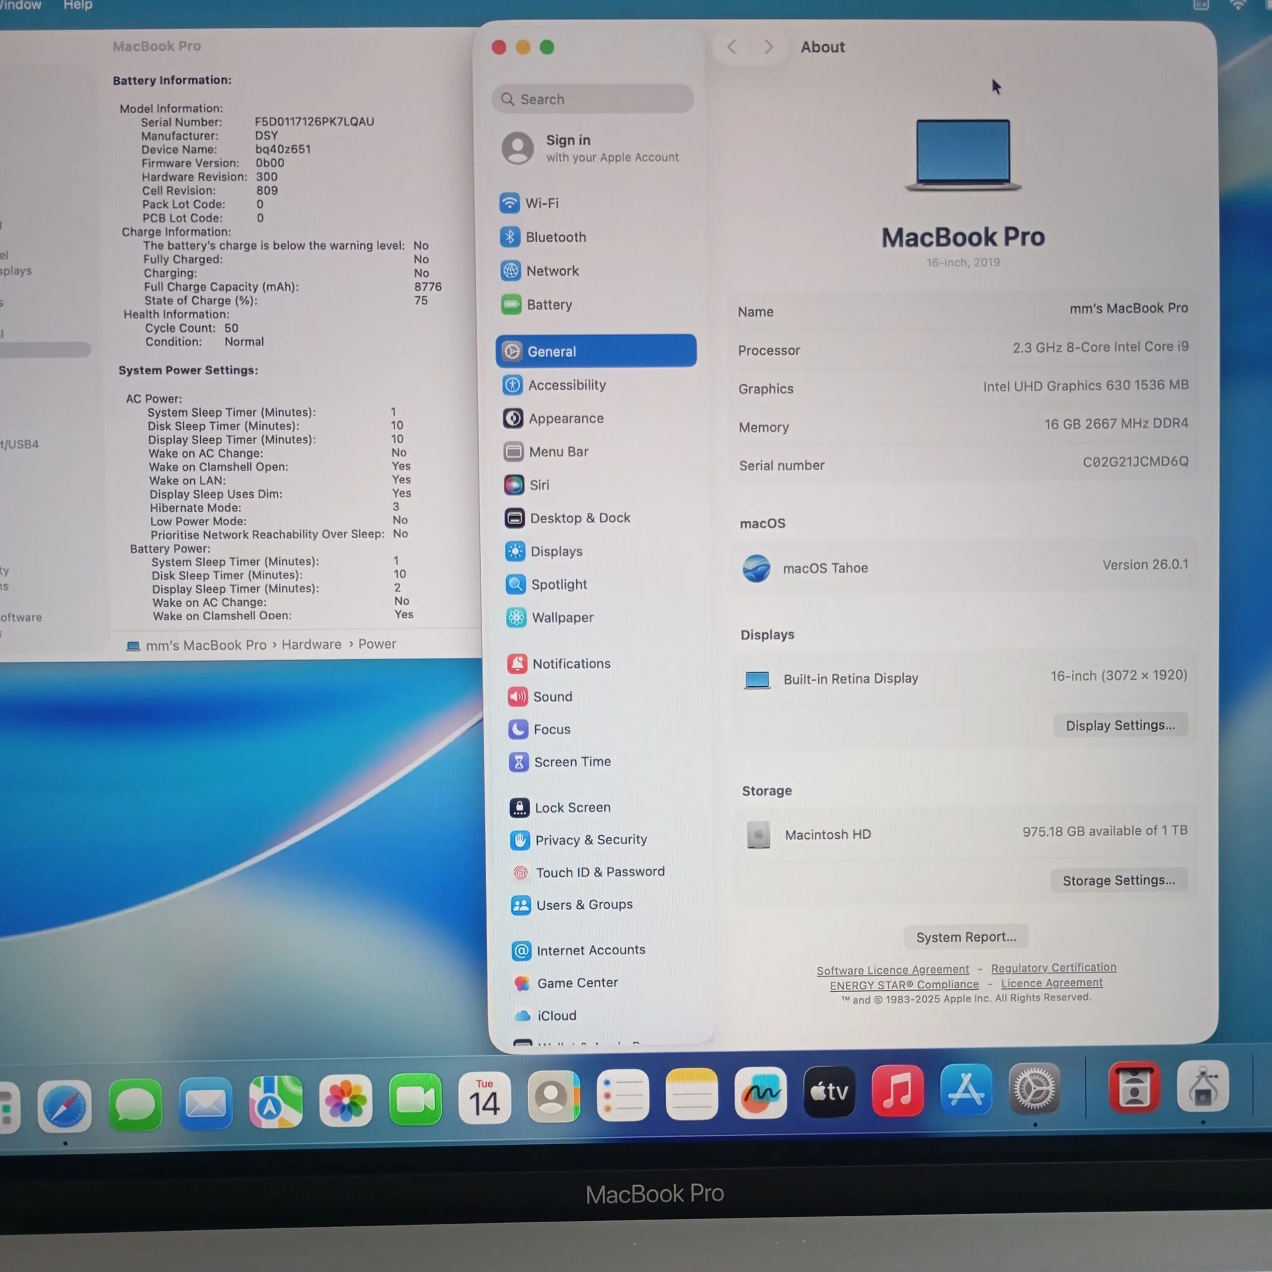The image size is (1272, 1272).
Task: Click Wi-Fi status icon in menu bar
Action: 1238,5
